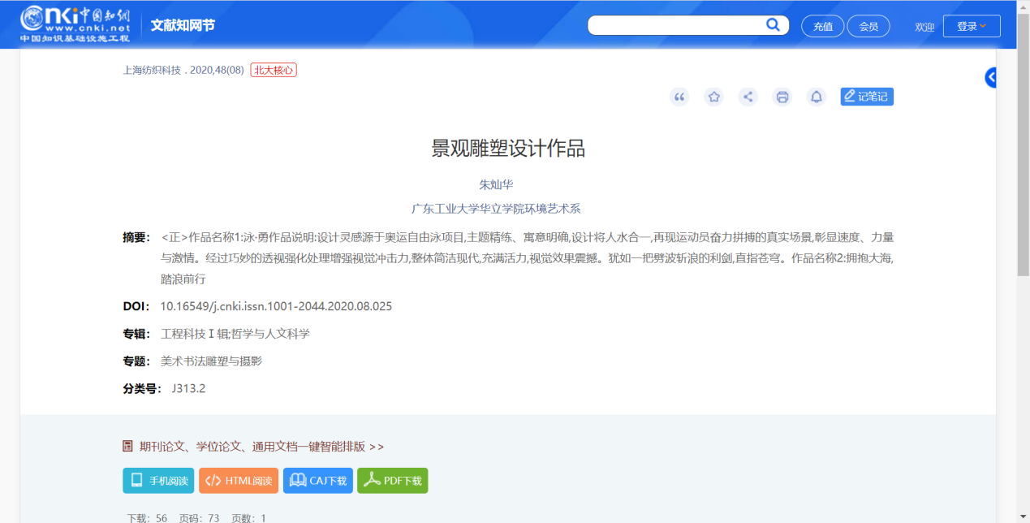Download the PDF with PDF下载

pyautogui.click(x=392, y=480)
